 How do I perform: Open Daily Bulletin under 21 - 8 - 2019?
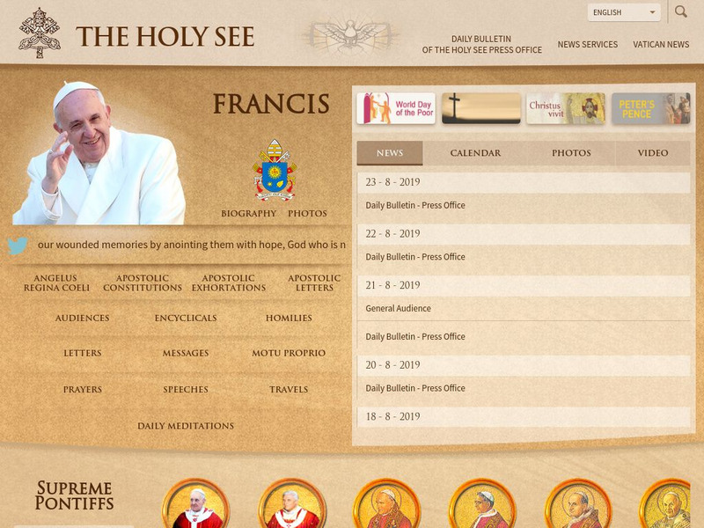414,336
